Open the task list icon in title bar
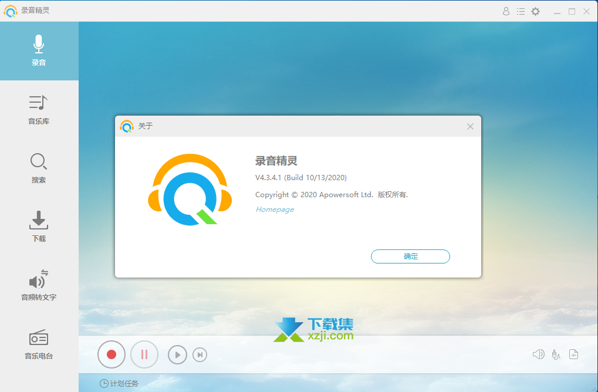The width and height of the screenshot is (598, 392). pos(521,11)
